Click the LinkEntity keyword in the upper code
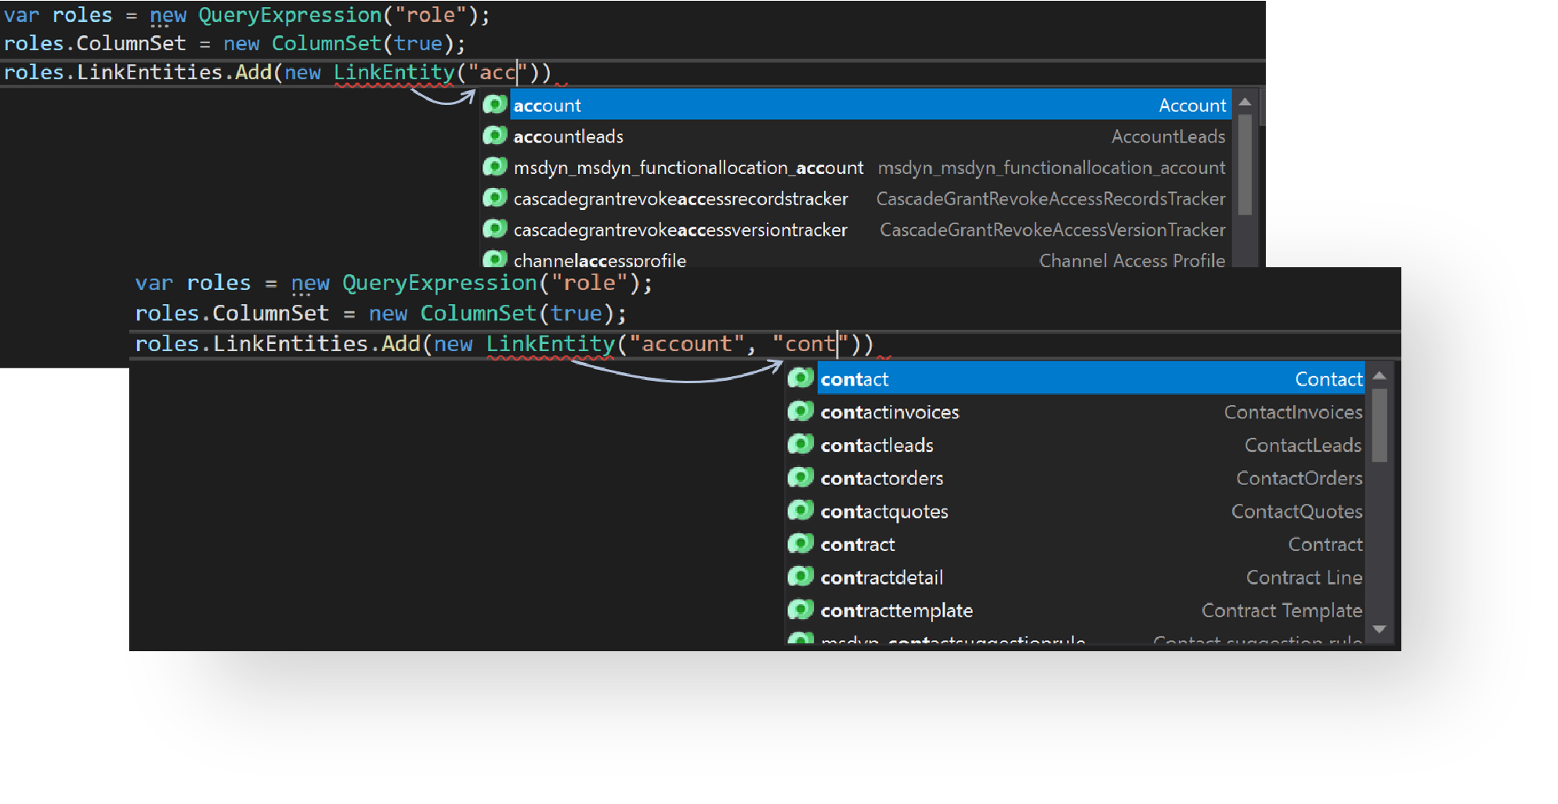This screenshot has height=804, width=1558. pos(393,73)
